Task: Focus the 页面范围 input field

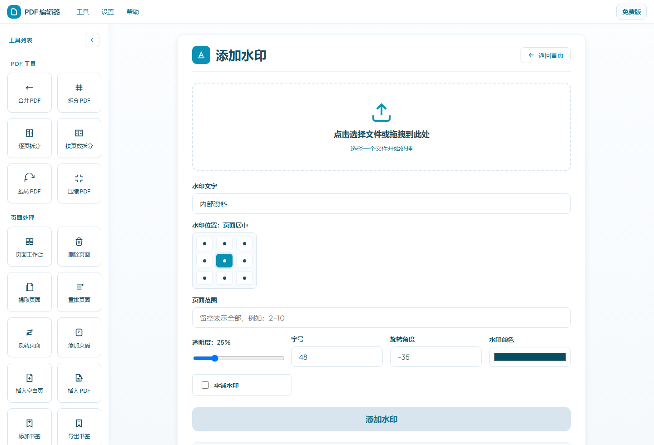Action: 381,318
